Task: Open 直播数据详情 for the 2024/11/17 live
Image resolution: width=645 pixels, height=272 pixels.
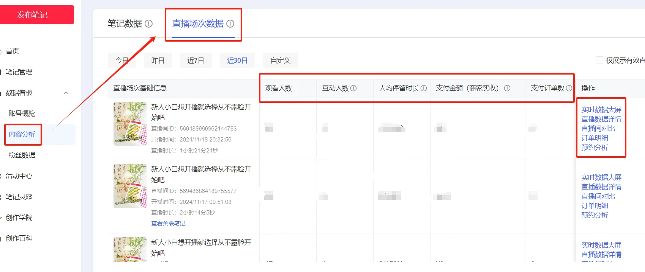Action: (601, 187)
